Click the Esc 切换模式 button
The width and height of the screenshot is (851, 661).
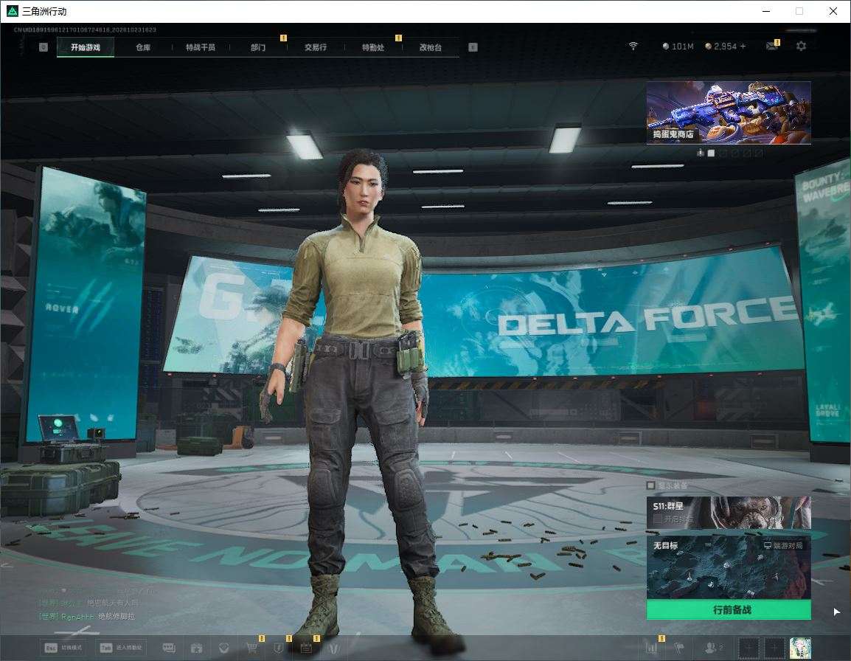click(x=63, y=648)
